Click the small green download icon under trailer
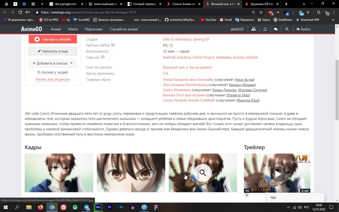This screenshot has height=212, width=339. pos(247,195)
